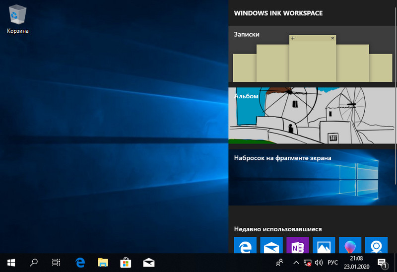Close sticky note with X icon

click(332, 38)
